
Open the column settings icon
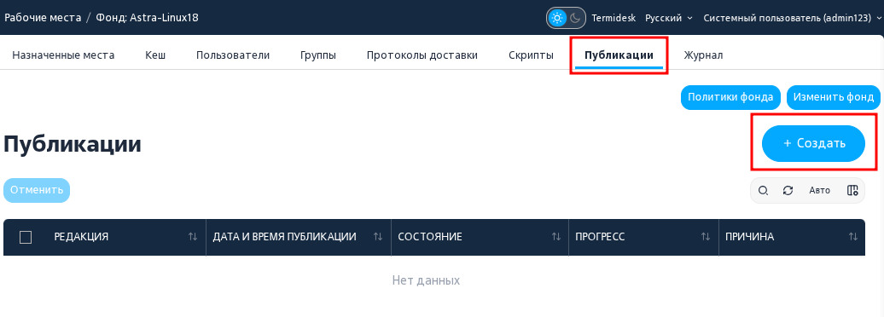tap(852, 190)
